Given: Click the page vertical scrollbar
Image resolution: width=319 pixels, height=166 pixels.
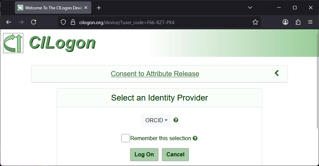Looking at the screenshot, I should 317,81.
